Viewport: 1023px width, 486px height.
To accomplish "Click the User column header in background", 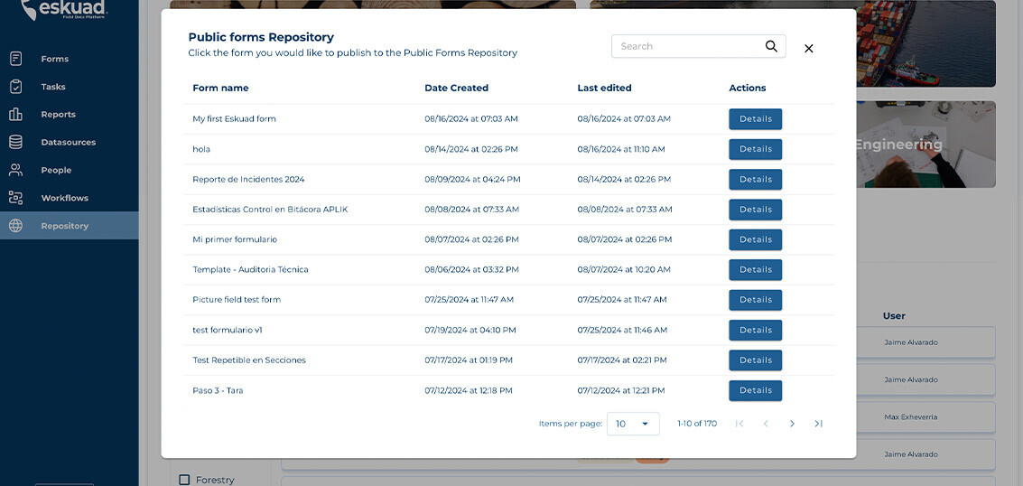I will point(894,316).
